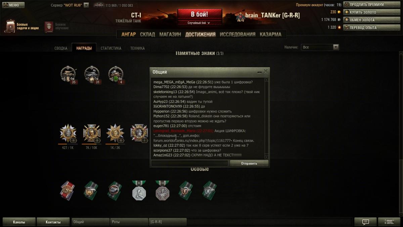Click the cross medal with progress 7K / 10K
The height and width of the screenshot is (227, 403).
pos(92,133)
